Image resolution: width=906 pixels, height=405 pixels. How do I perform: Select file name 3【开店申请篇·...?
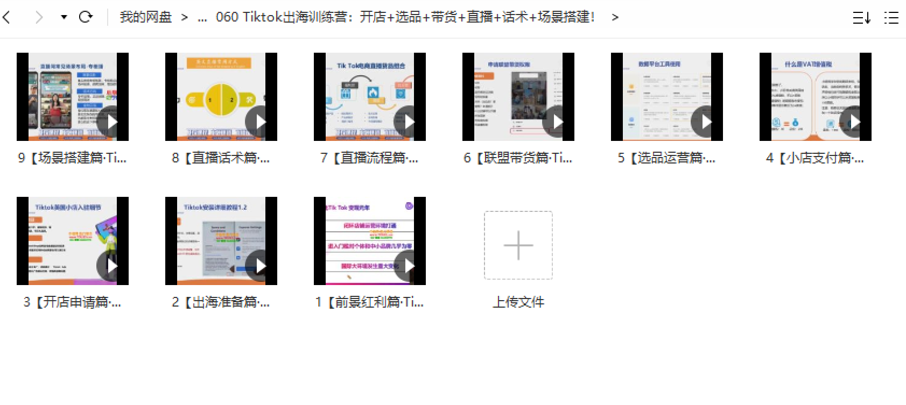(x=73, y=302)
